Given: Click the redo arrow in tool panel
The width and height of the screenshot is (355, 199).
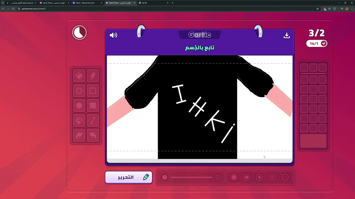Looking at the screenshot, I should [x=79, y=136].
